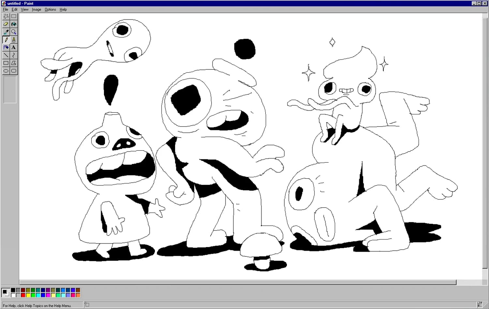Pick the bright yellow color swatch

point(28,295)
